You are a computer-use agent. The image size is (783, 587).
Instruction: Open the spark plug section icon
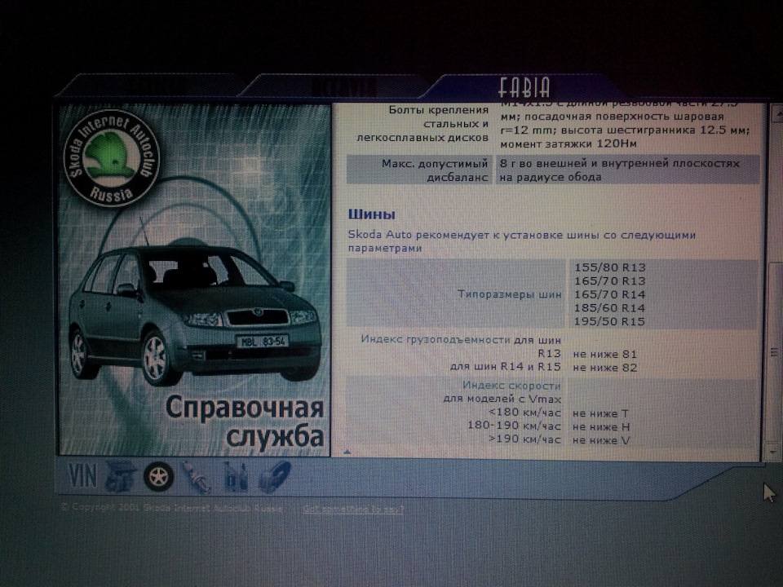click(195, 477)
